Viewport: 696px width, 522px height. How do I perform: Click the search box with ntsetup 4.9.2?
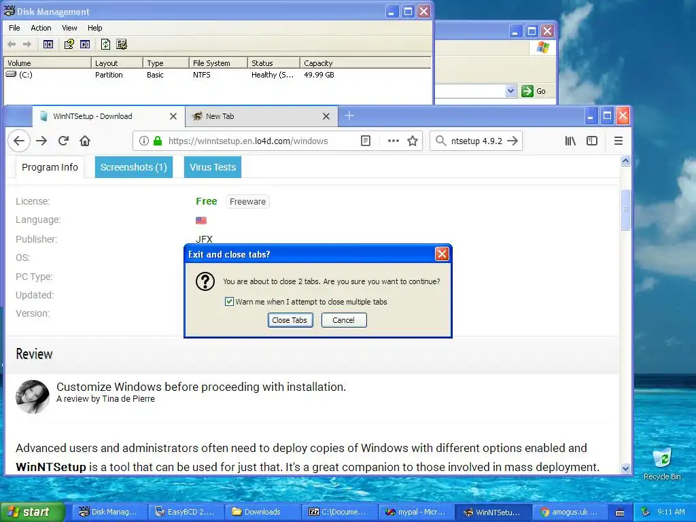476,141
